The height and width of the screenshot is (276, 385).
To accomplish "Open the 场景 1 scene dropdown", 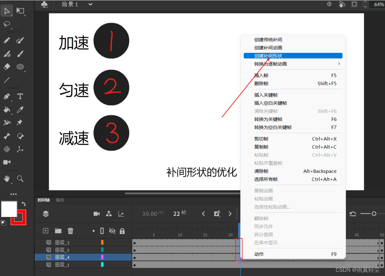I will point(90,4).
